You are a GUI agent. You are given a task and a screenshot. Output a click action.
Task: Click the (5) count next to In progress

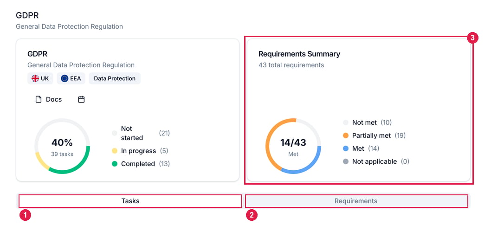tap(164, 151)
